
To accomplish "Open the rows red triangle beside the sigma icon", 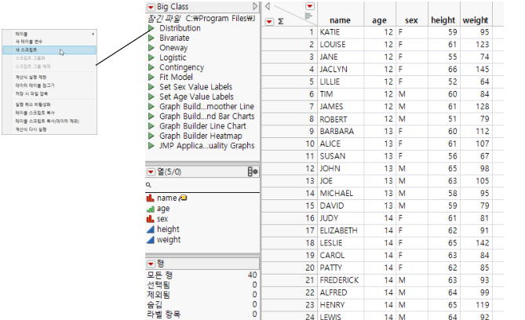I will (269, 22).
